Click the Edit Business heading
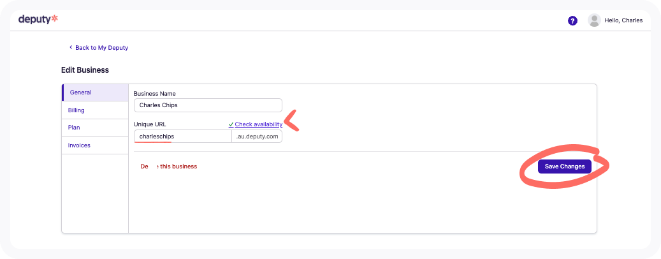This screenshot has width=661, height=259. click(85, 70)
